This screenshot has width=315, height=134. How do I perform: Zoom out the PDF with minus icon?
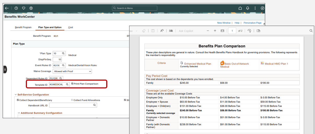208,31
